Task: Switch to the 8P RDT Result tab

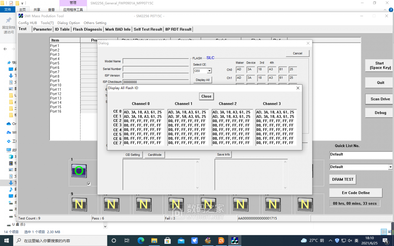Action: 178,29
